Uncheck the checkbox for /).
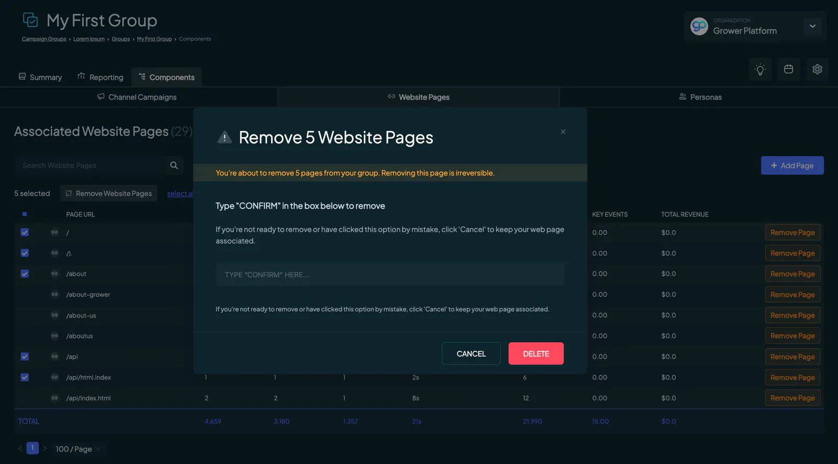 tap(25, 253)
